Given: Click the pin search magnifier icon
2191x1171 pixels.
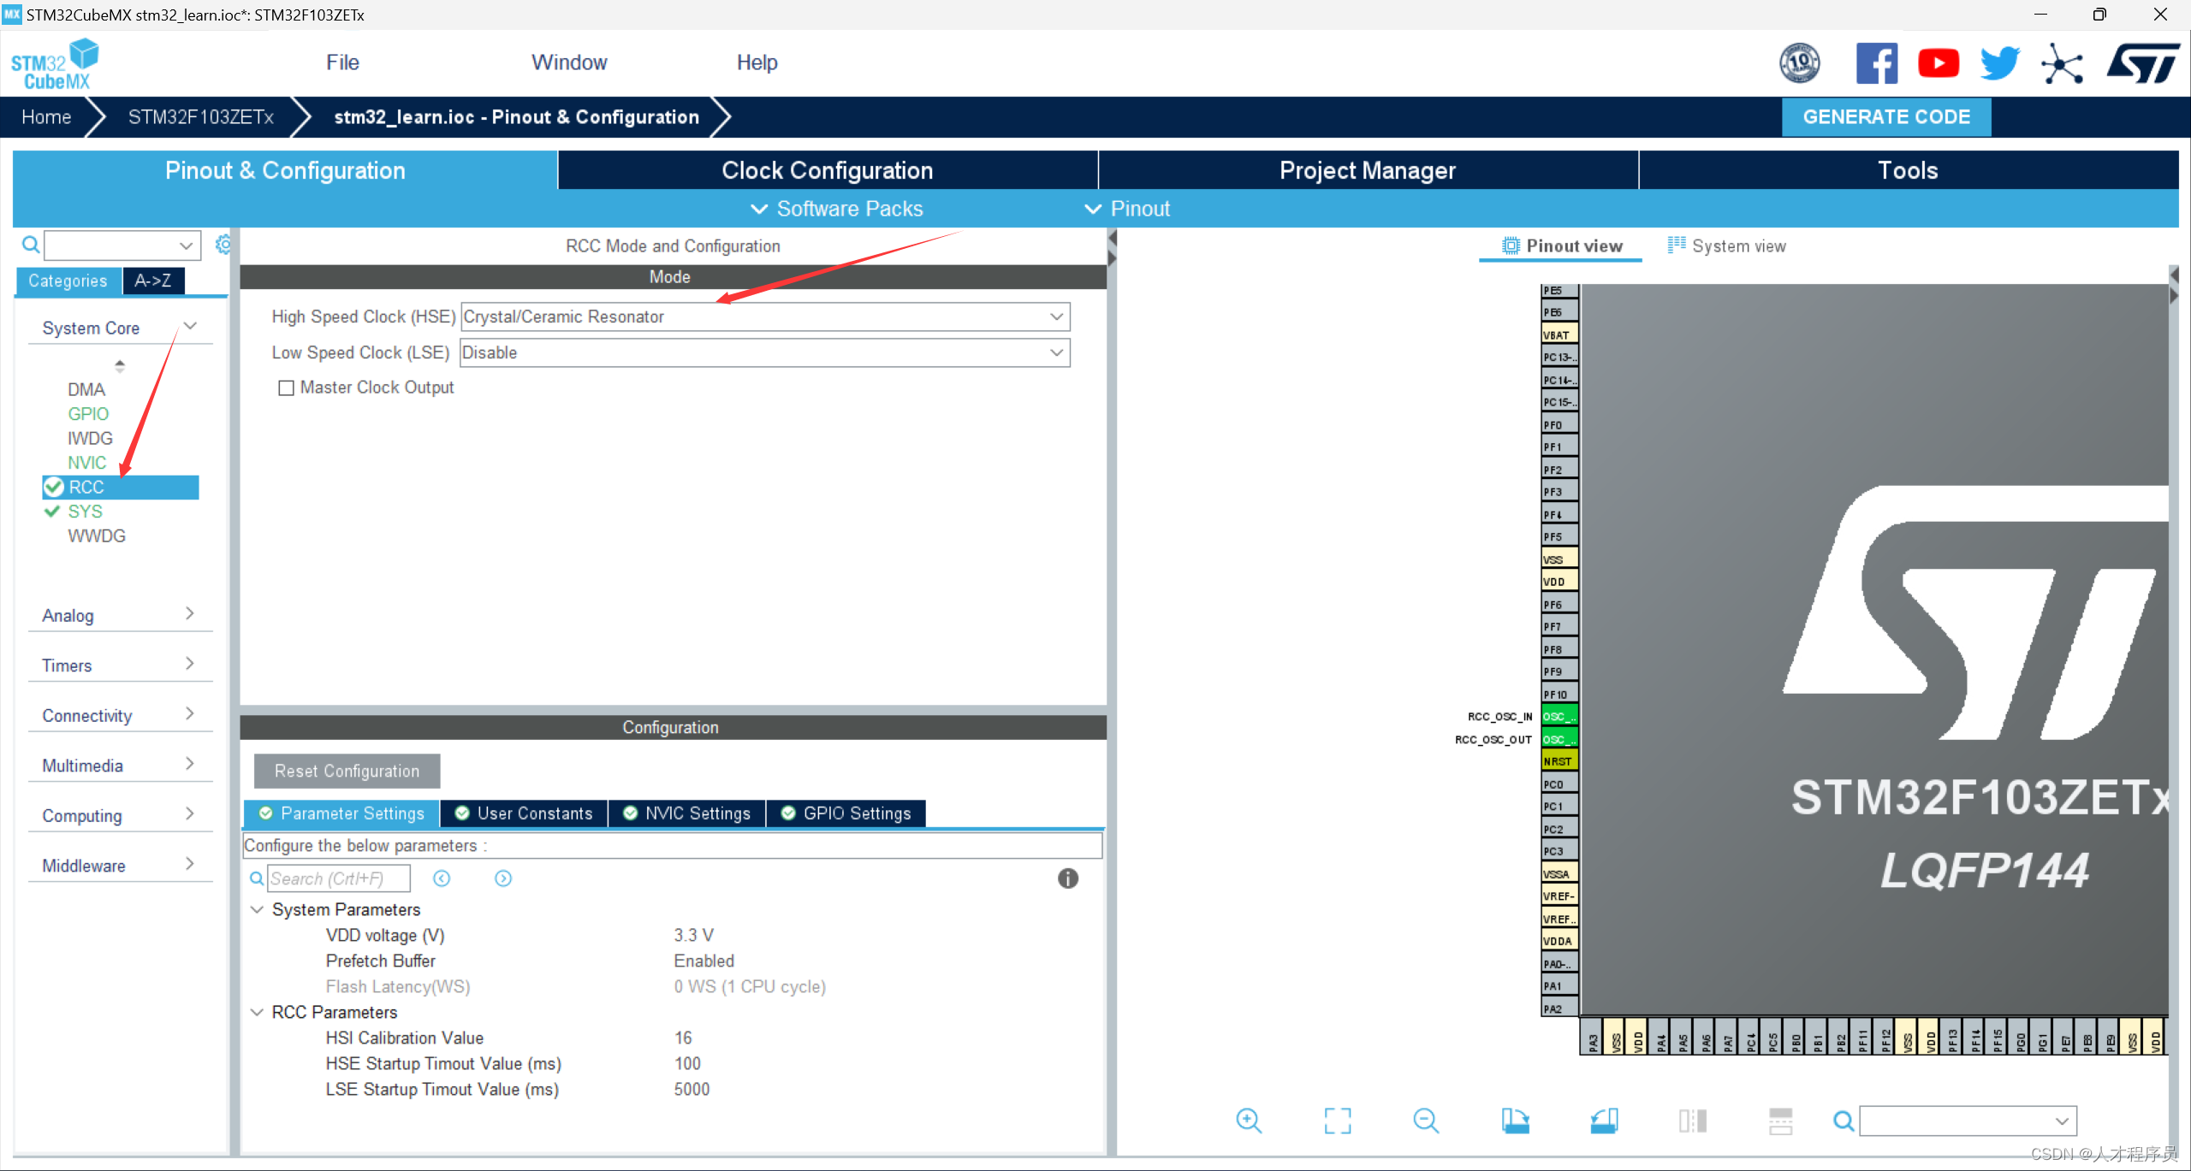Looking at the screenshot, I should point(1844,1121).
